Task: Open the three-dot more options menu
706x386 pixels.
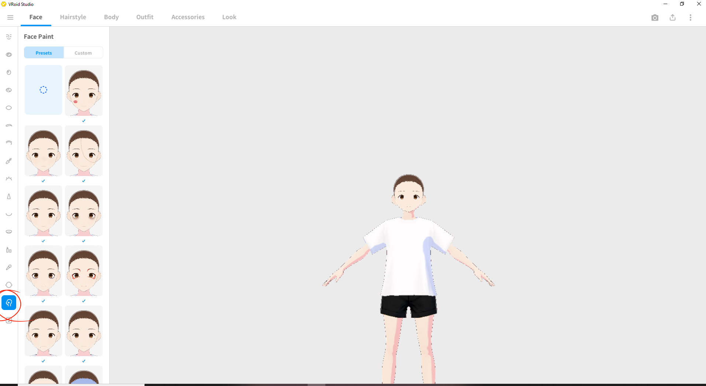Action: point(691,18)
